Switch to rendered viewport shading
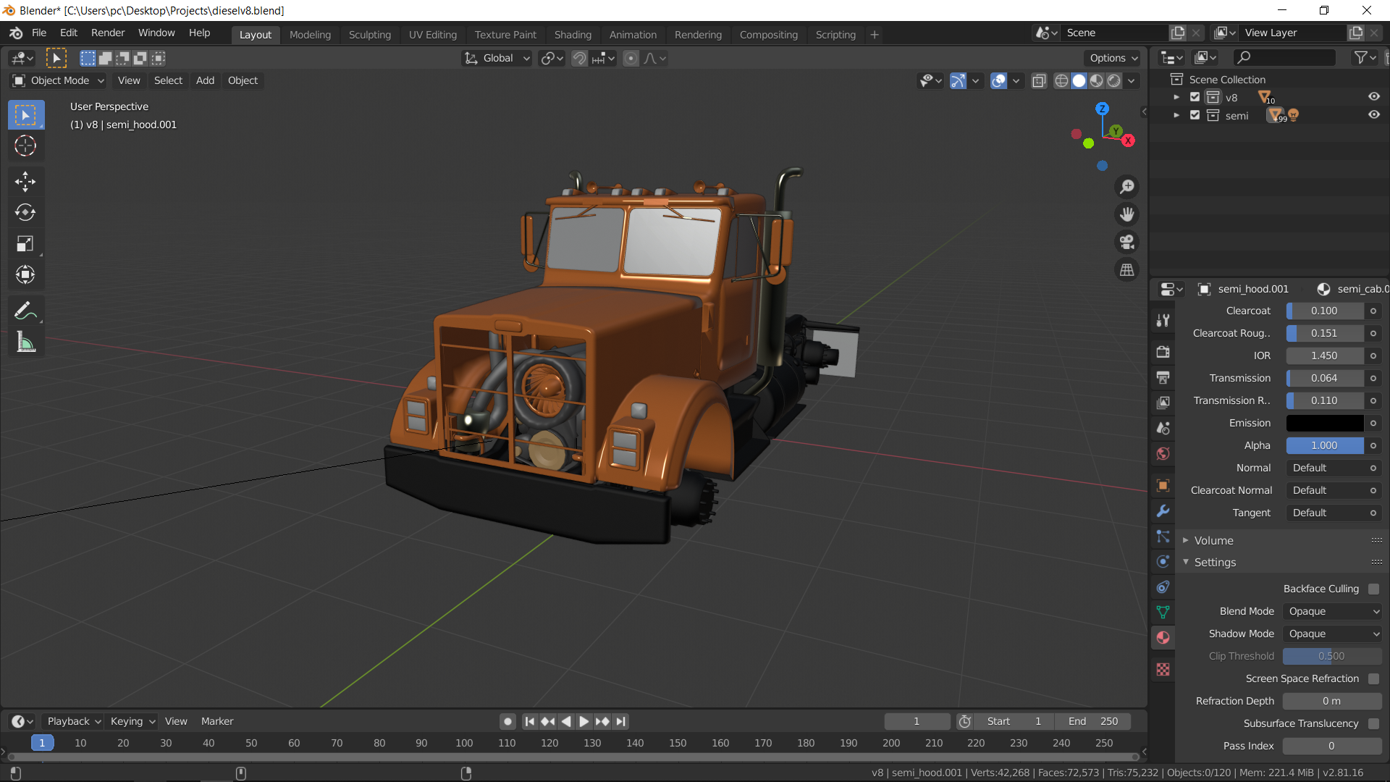Viewport: 1390px width, 782px height. click(1114, 81)
